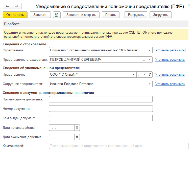The image size is (193, 170).
Task: Clear the Сотрудник представителя field
Action: pos(150,84)
